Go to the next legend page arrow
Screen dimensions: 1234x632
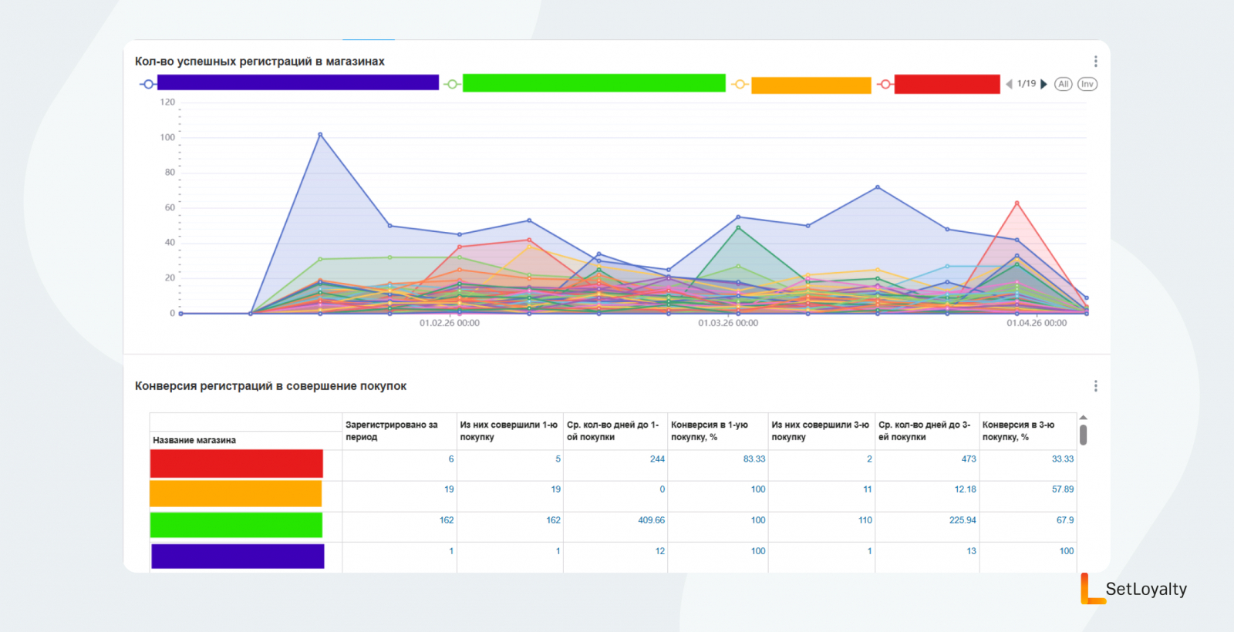1044,84
